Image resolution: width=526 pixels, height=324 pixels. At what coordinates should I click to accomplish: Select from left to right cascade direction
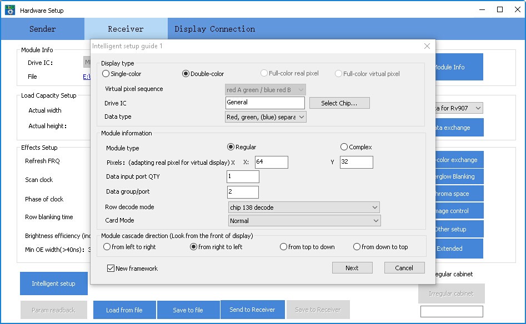coord(107,247)
